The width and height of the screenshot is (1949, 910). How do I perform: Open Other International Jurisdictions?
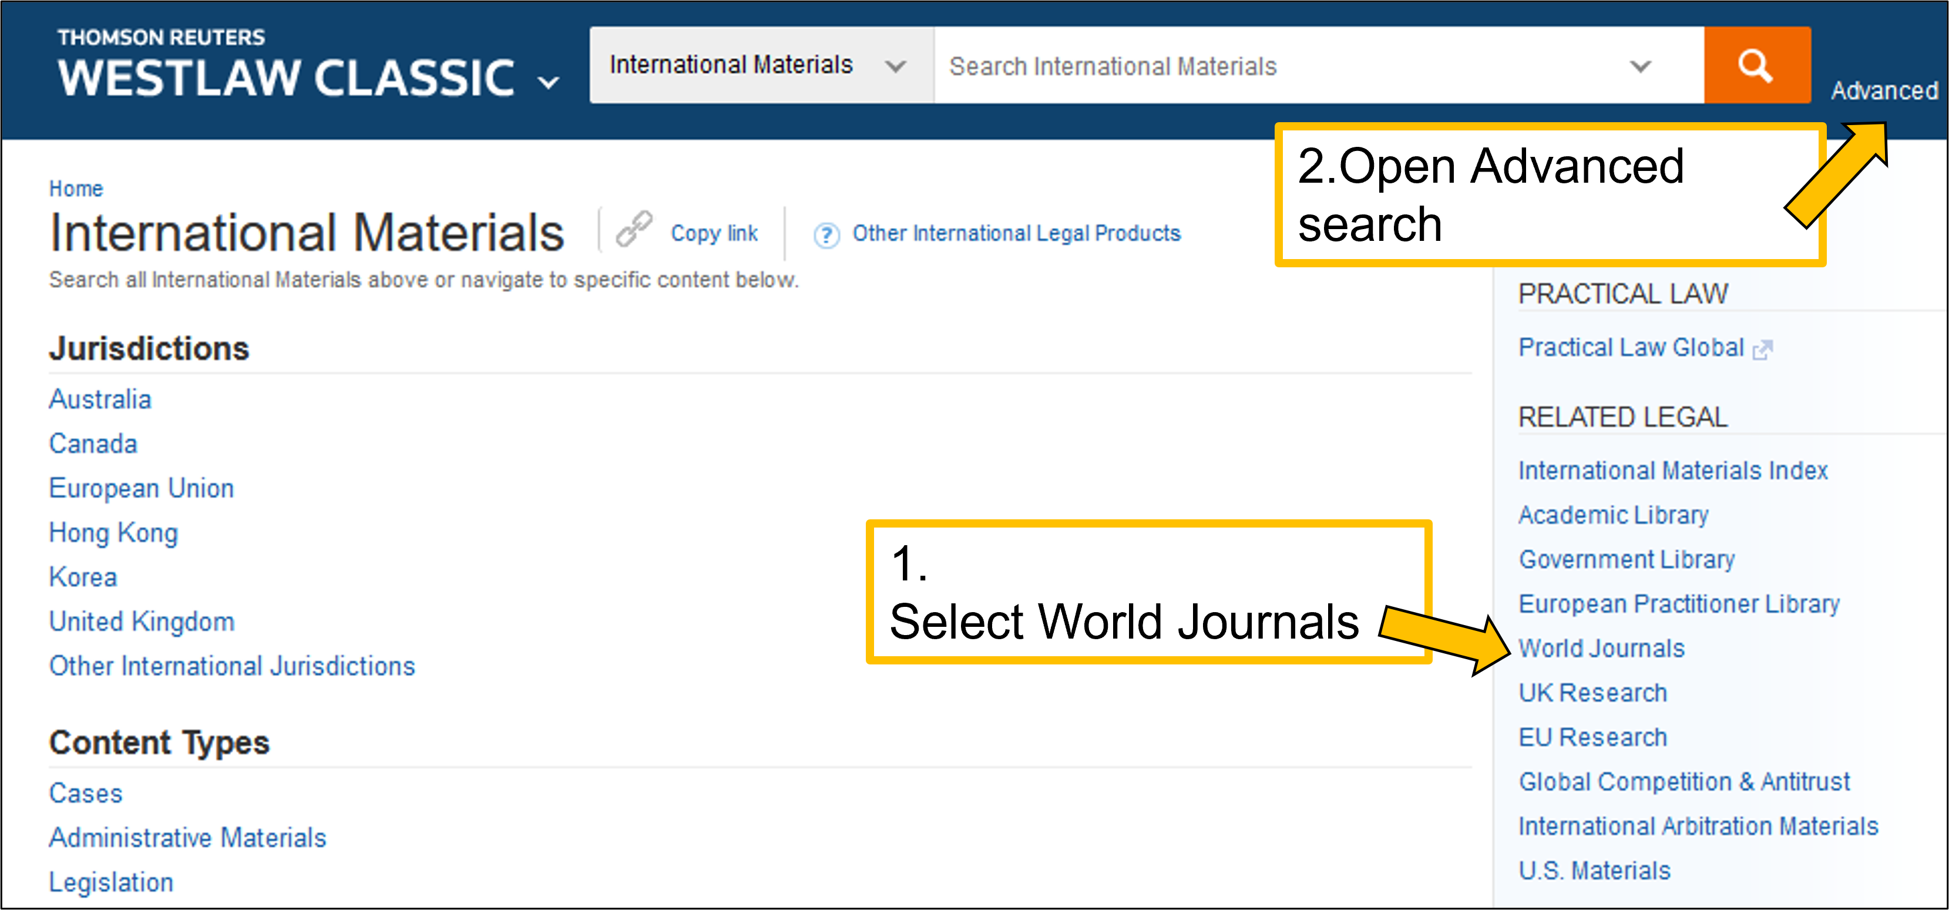click(x=232, y=666)
